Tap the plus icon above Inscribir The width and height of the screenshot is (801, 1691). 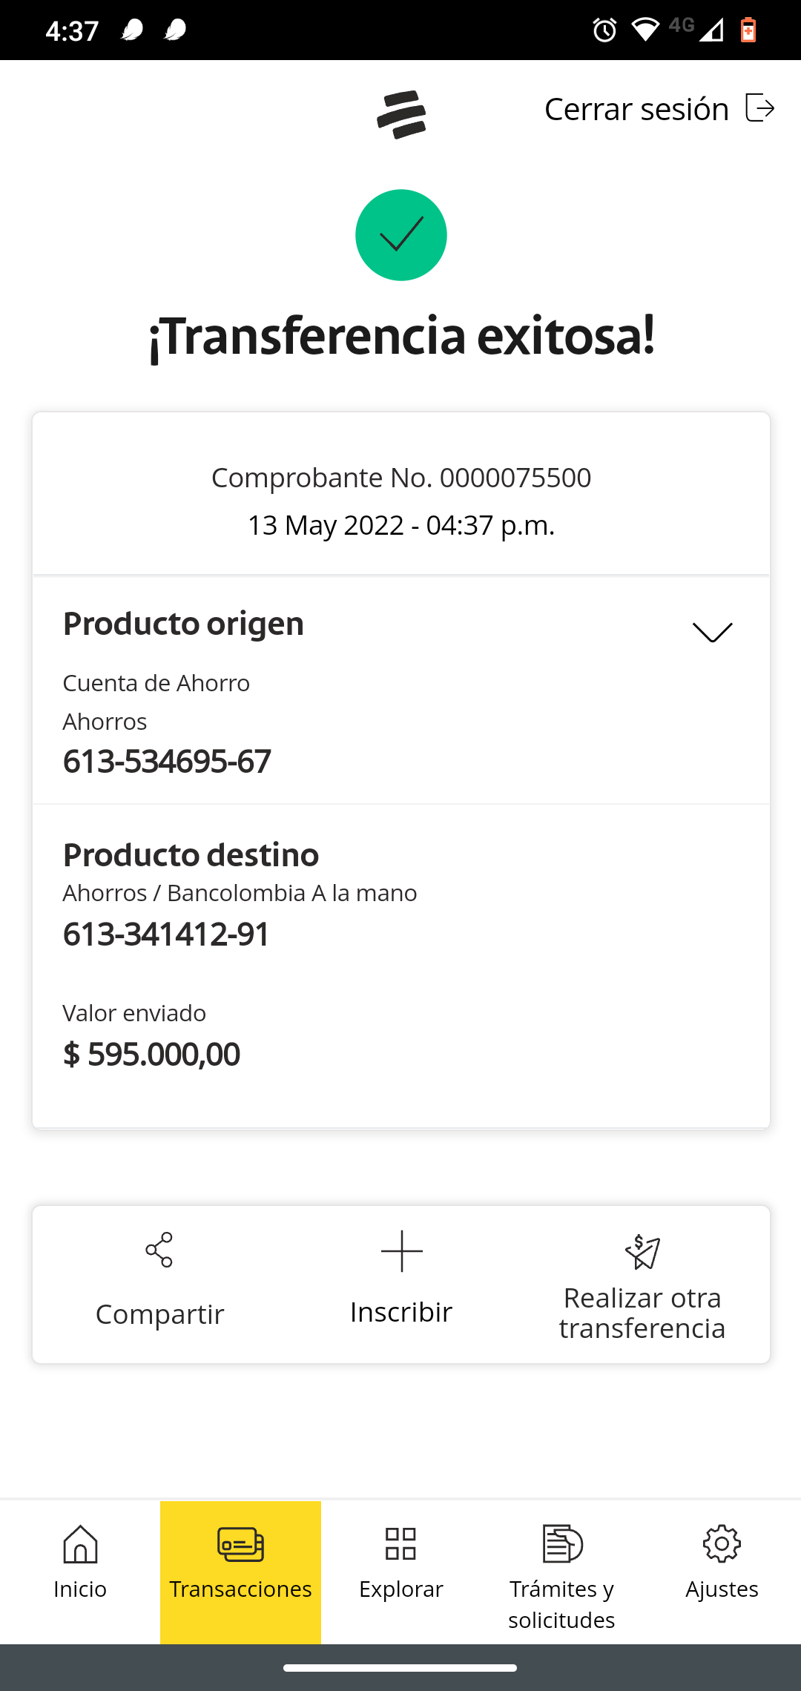(401, 1251)
